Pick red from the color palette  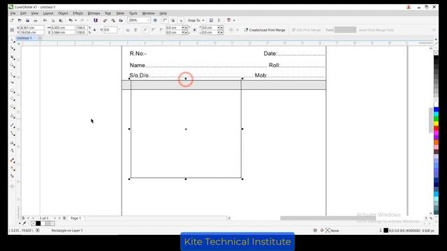tap(436, 129)
